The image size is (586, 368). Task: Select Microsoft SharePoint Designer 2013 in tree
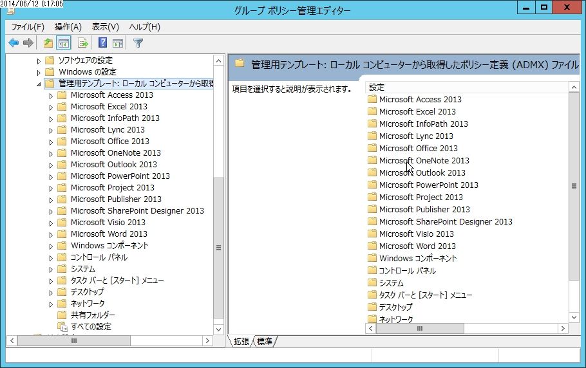click(137, 210)
